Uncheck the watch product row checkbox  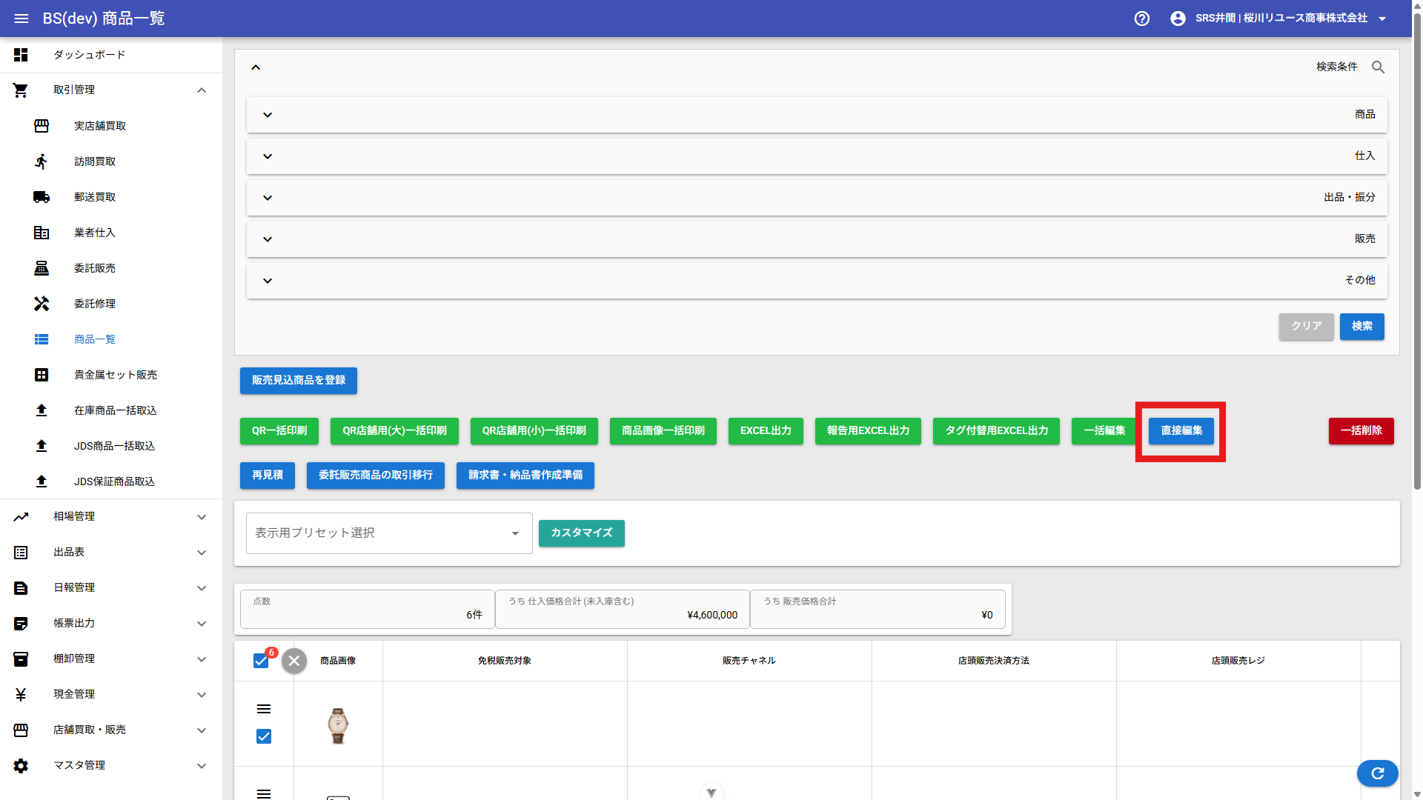tap(264, 736)
